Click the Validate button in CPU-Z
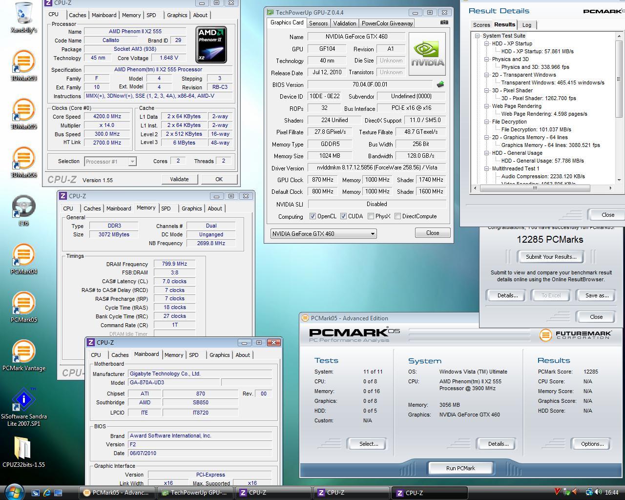The width and height of the screenshot is (625, 500). [x=179, y=179]
